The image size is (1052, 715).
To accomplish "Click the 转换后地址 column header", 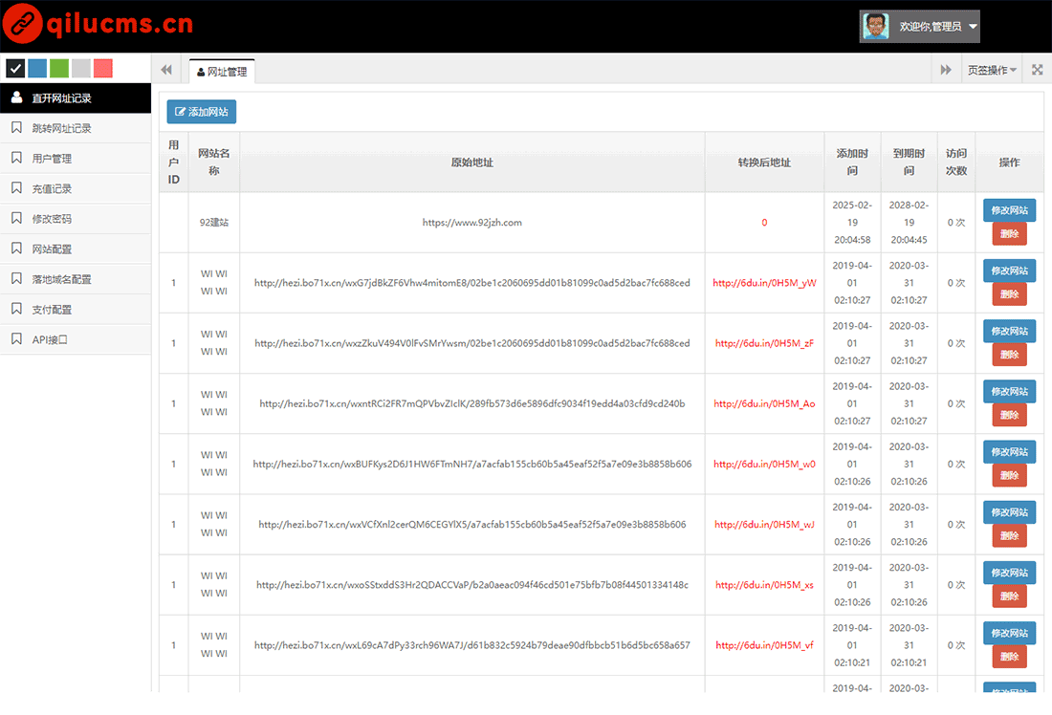I will point(764,162).
